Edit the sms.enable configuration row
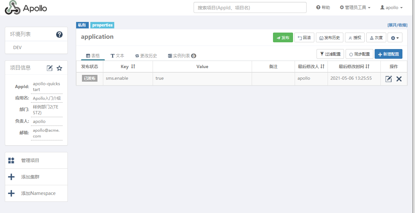415x213 pixels. (389, 79)
